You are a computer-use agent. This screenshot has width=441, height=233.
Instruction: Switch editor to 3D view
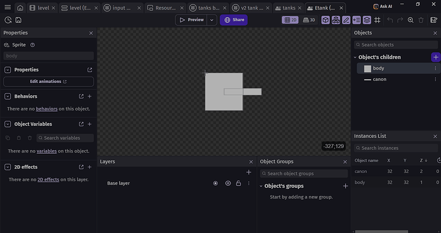[x=309, y=20]
